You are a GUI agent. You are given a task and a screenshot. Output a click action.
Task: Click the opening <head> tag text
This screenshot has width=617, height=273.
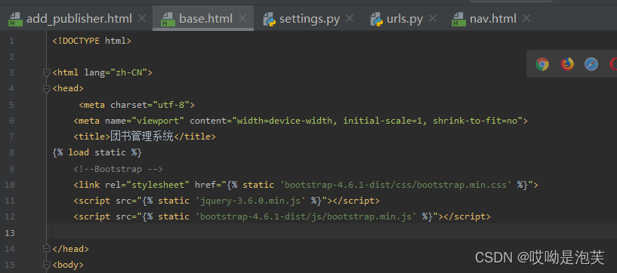68,89
